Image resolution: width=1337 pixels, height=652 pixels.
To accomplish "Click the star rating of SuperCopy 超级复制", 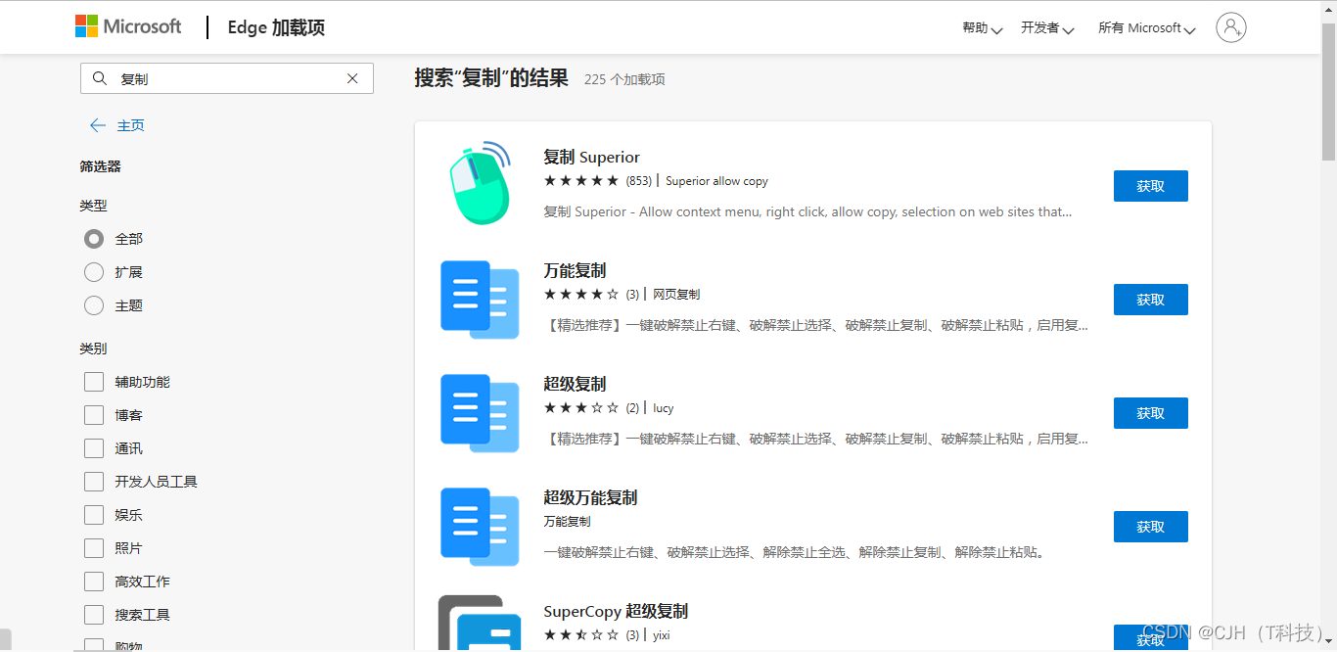I will (581, 635).
